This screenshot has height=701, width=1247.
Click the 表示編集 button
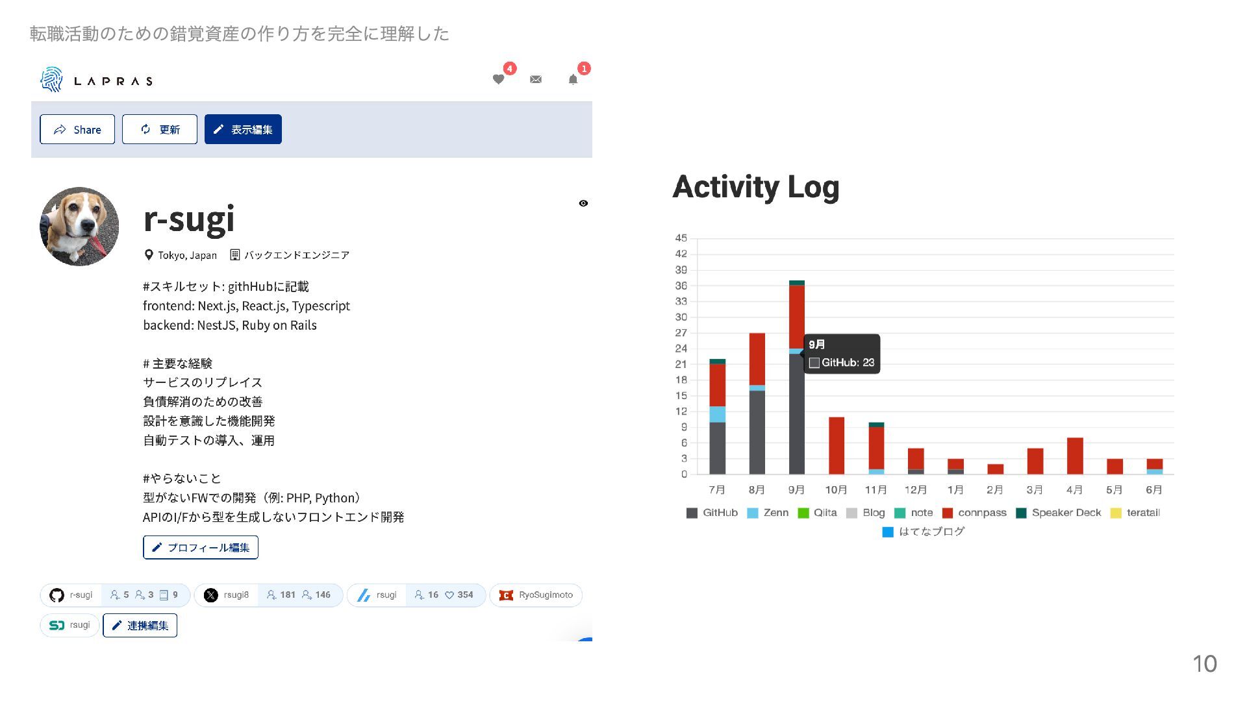243,129
